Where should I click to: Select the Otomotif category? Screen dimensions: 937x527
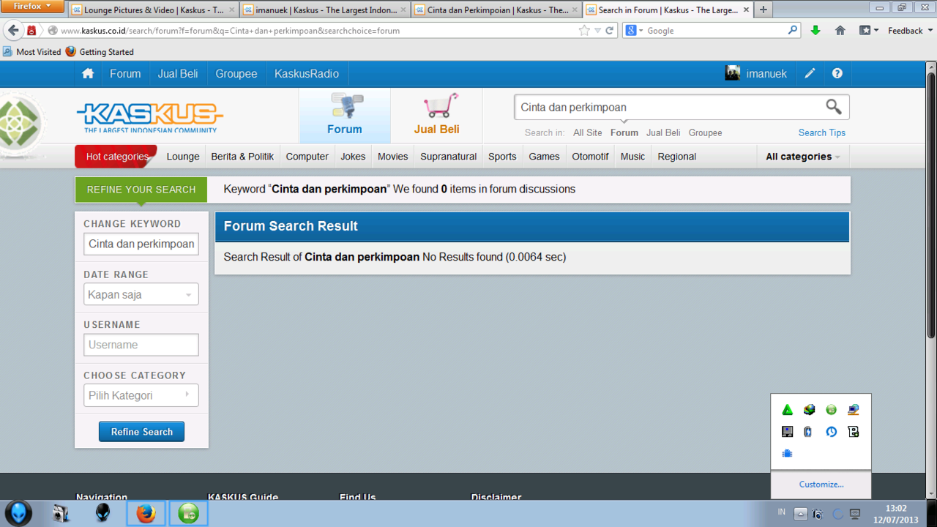(590, 157)
